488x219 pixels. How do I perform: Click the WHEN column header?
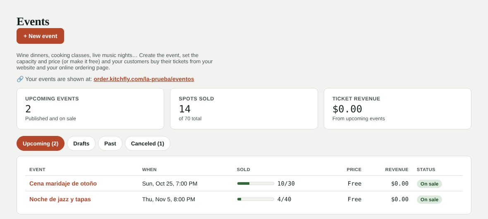(149, 169)
